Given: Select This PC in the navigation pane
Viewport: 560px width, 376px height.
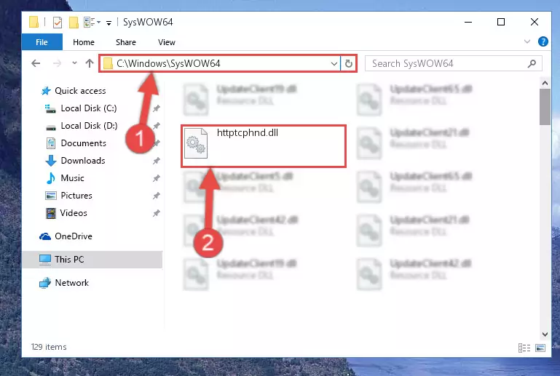Looking at the screenshot, I should coord(92,260).
